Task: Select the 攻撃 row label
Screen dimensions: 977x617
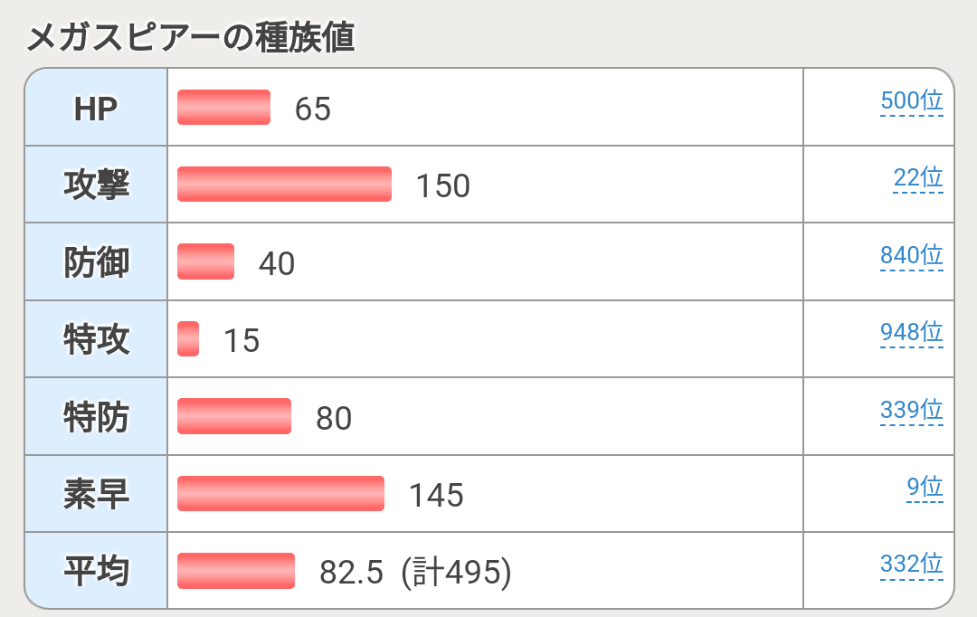Action: (97, 185)
